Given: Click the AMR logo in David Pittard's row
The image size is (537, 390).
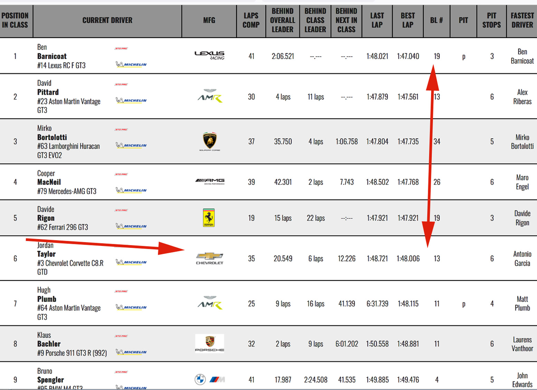Looking at the screenshot, I should coord(210,97).
